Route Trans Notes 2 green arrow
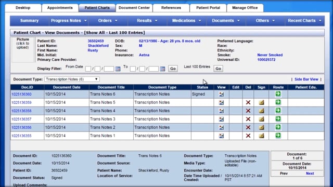Screen dimensions: 333x187 [x=278, y=127]
